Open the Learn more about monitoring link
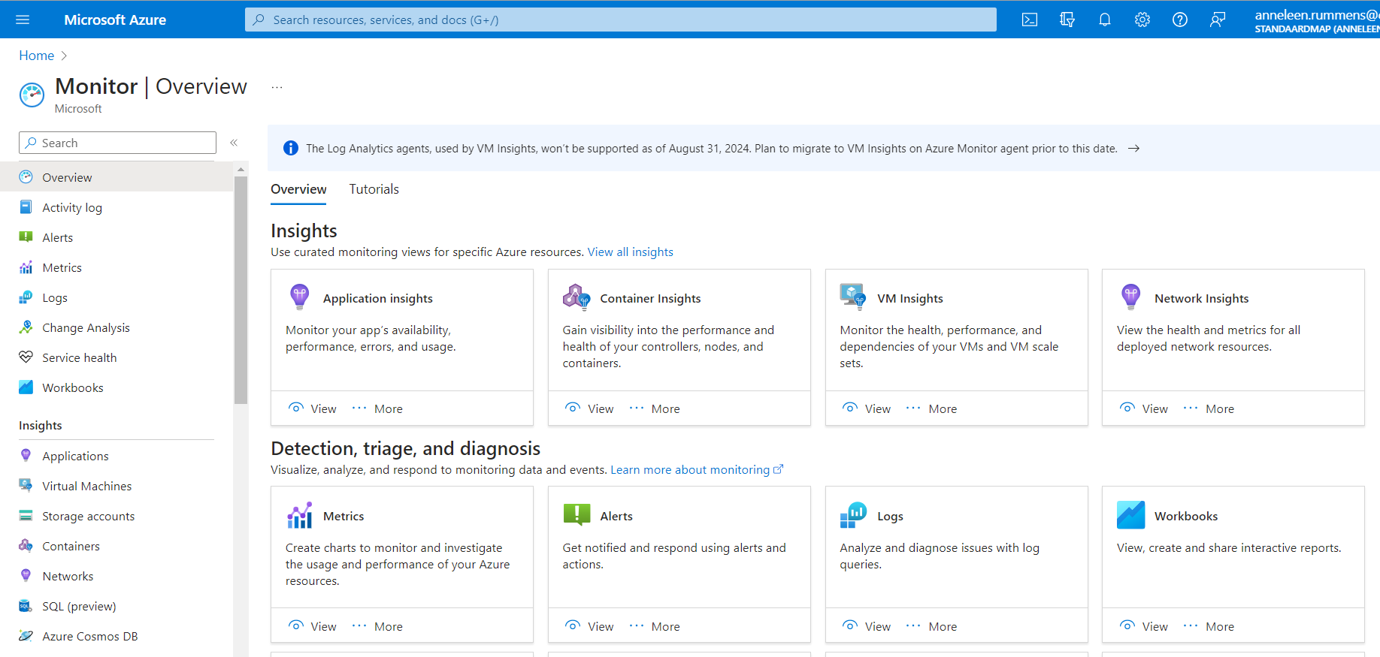This screenshot has width=1380, height=657. click(x=697, y=470)
